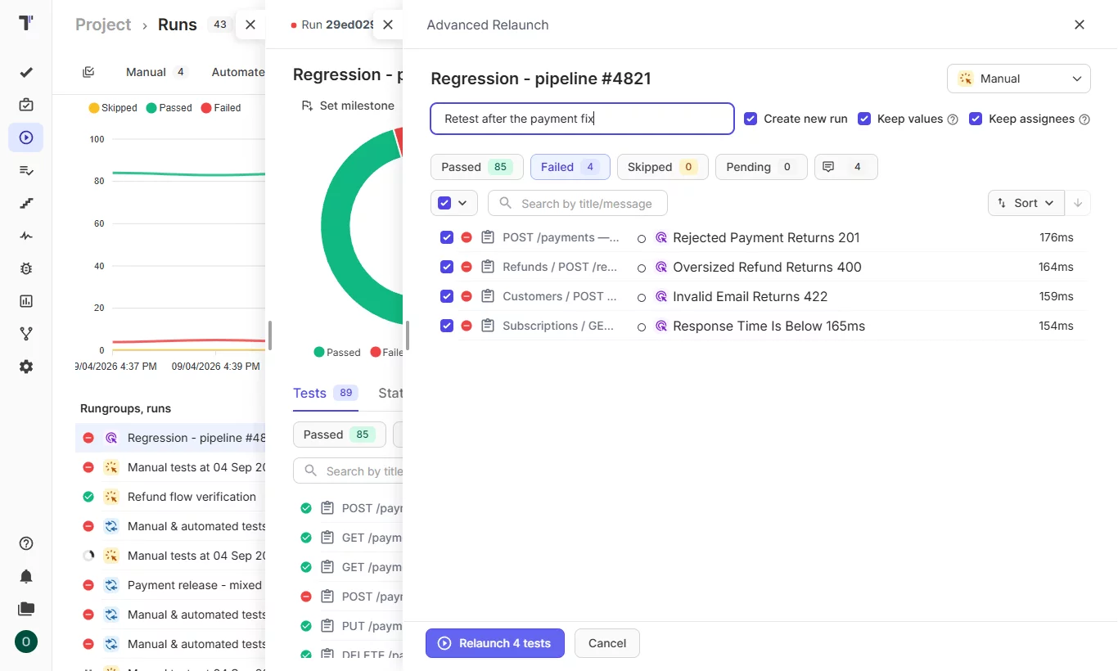The height and width of the screenshot is (671, 1118).
Task: Uncheck Rejected Payment Returns 201 test
Action: click(x=447, y=237)
